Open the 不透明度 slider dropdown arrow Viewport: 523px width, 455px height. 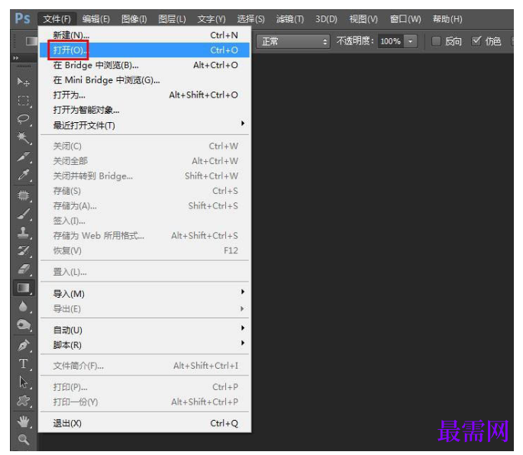tap(411, 41)
